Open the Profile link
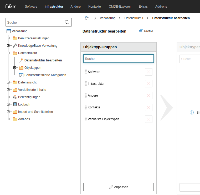200x195 pixels. [146, 31]
